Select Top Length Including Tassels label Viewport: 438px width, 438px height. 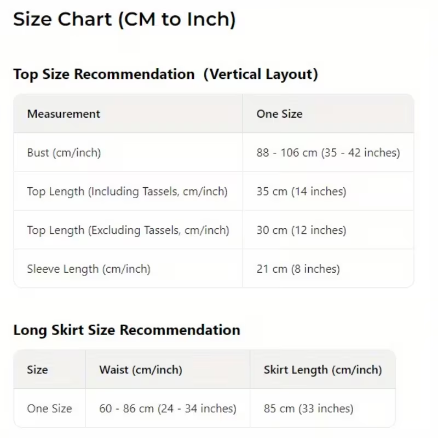(127, 192)
